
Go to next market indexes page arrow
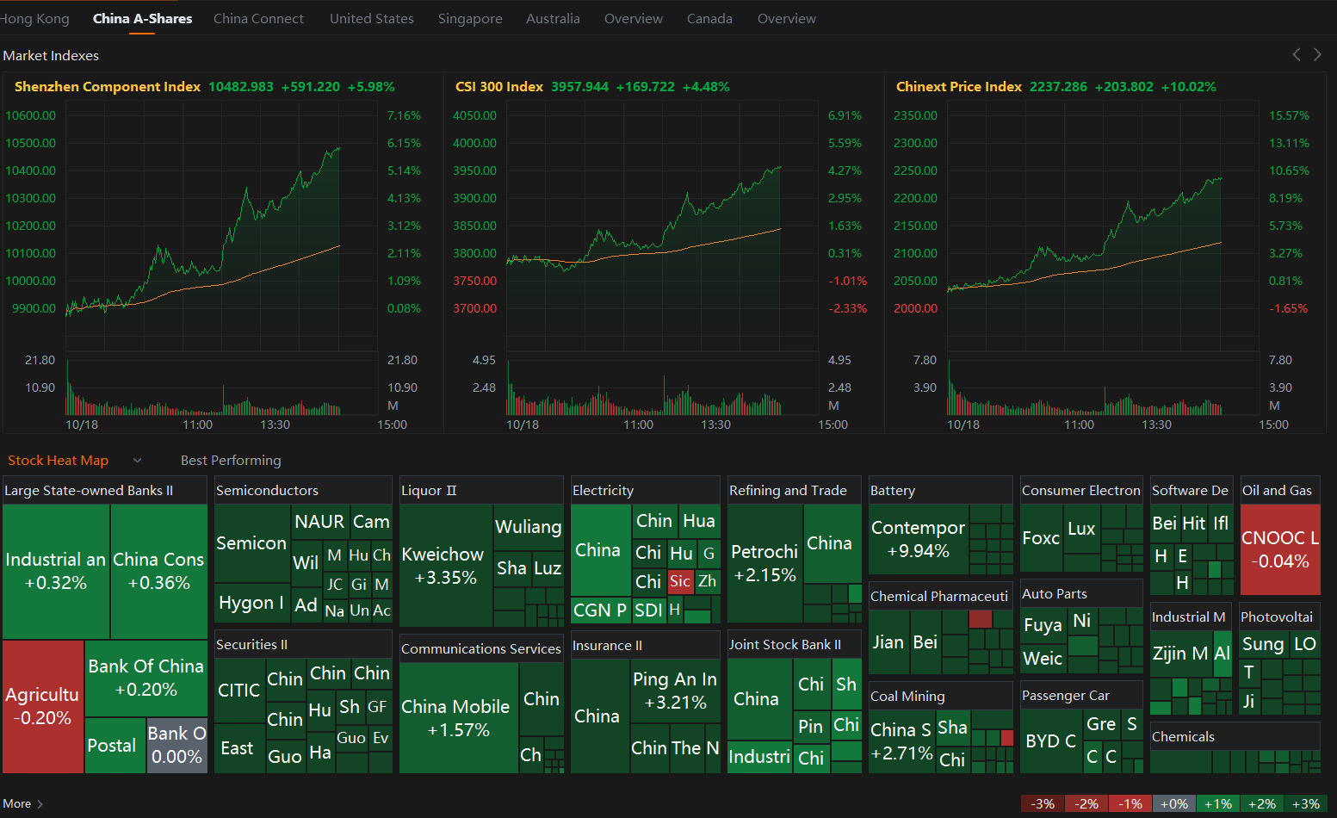pyautogui.click(x=1317, y=54)
